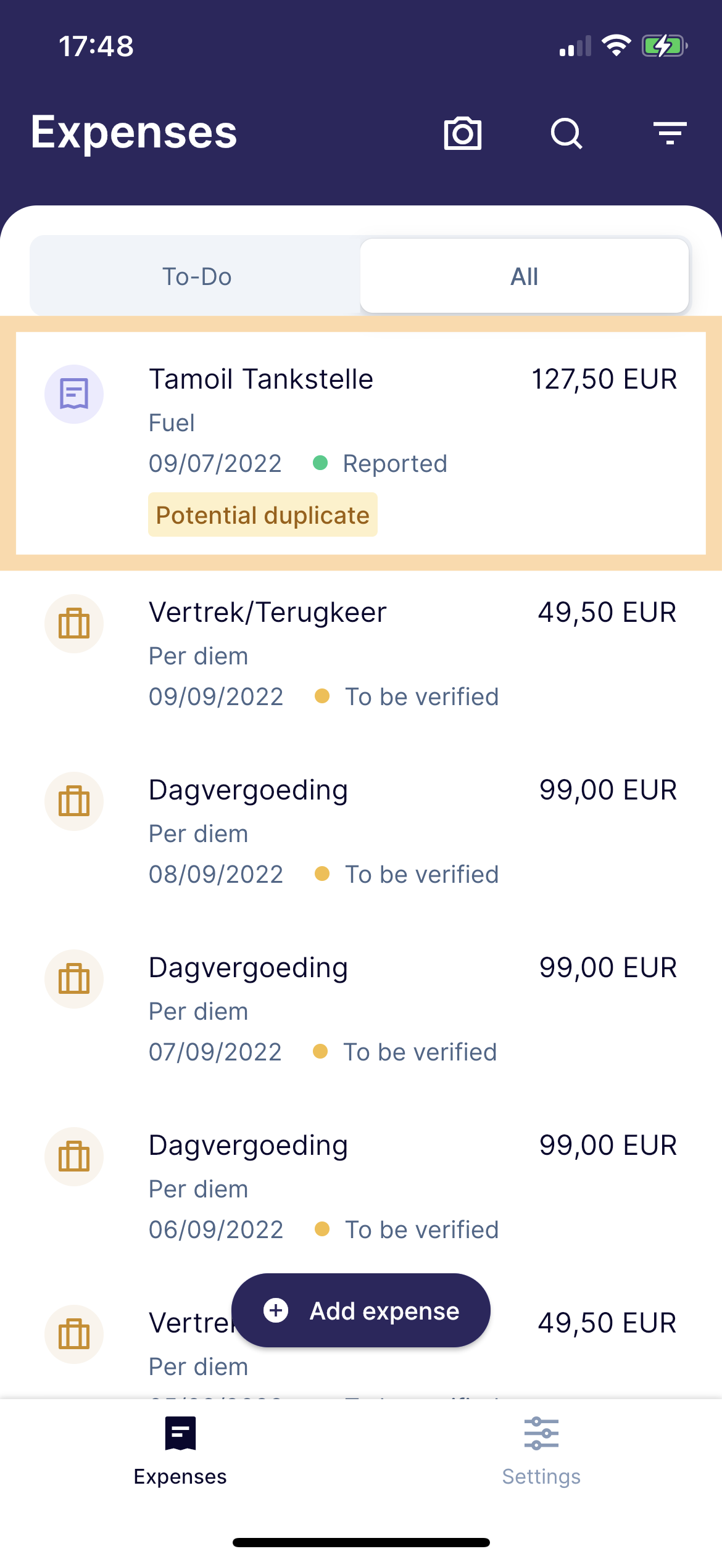Tap suitcase icon for 06/09/2022 Dagvergoeding
The height and width of the screenshot is (1562, 722).
(x=74, y=1156)
